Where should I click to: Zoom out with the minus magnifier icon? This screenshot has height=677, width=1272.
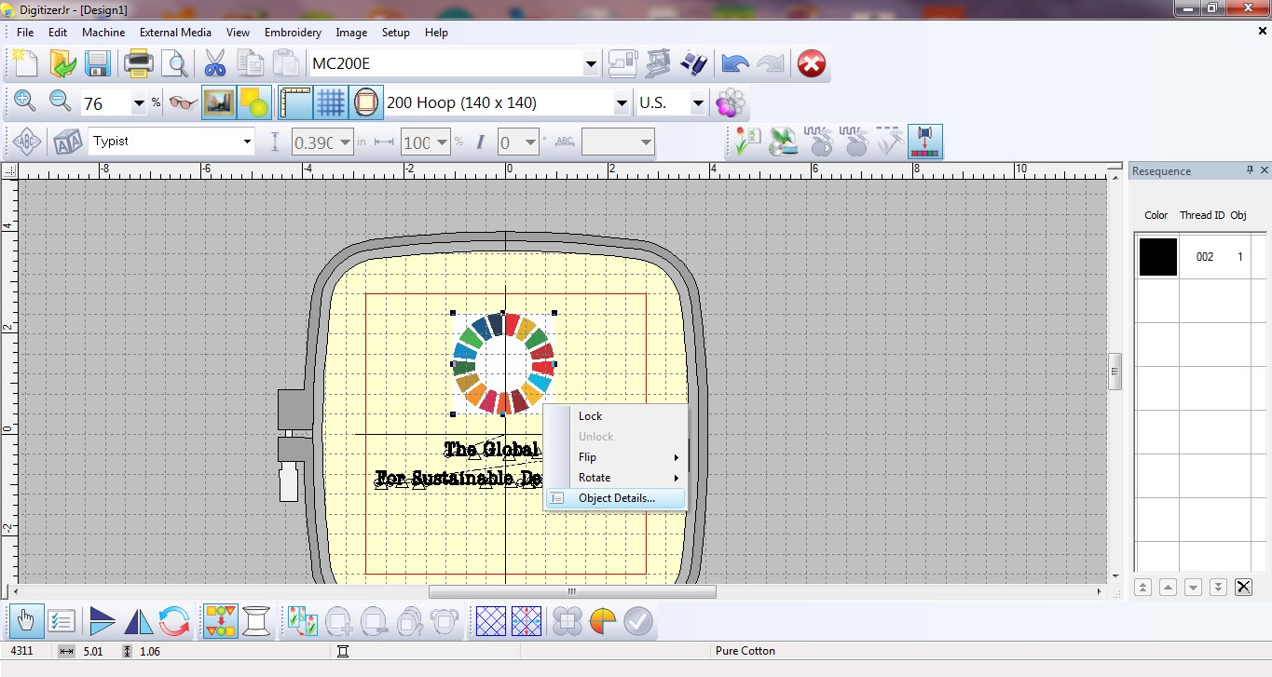(x=61, y=102)
